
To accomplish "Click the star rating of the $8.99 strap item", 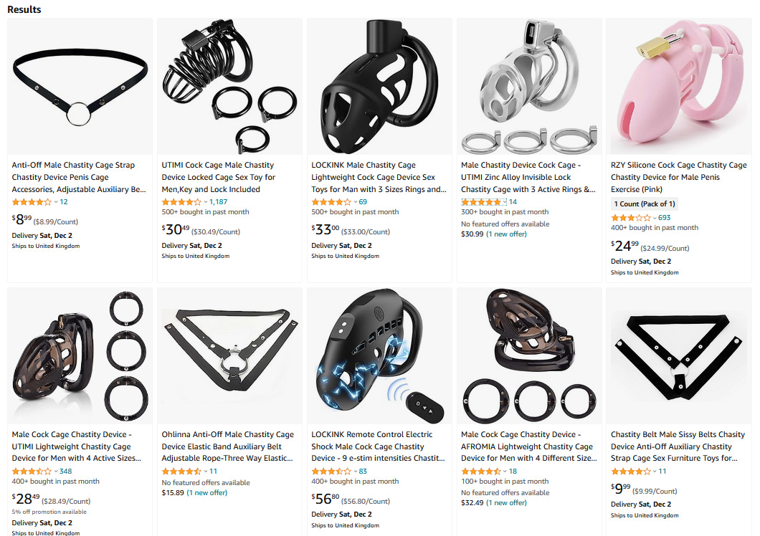I will (32, 201).
